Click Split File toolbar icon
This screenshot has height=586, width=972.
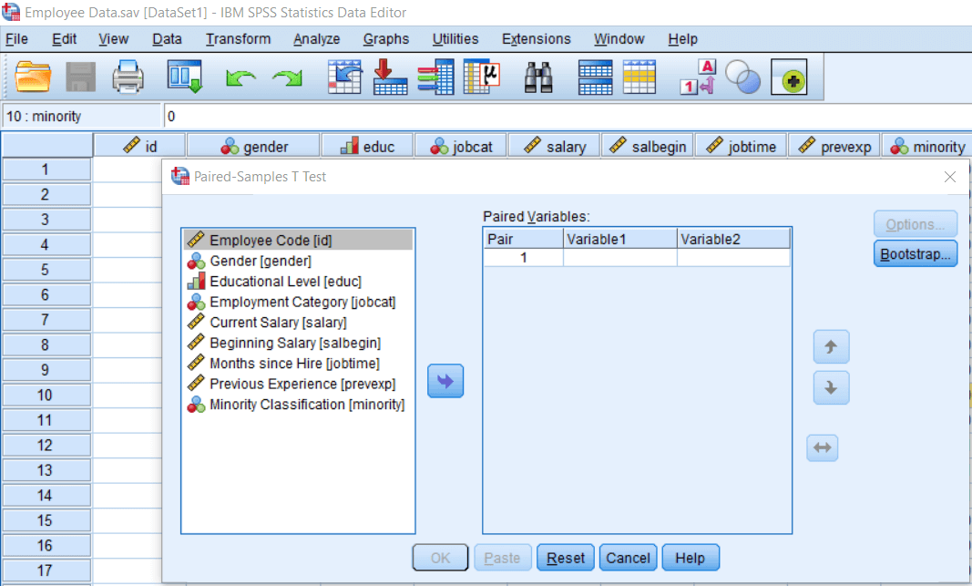click(595, 77)
